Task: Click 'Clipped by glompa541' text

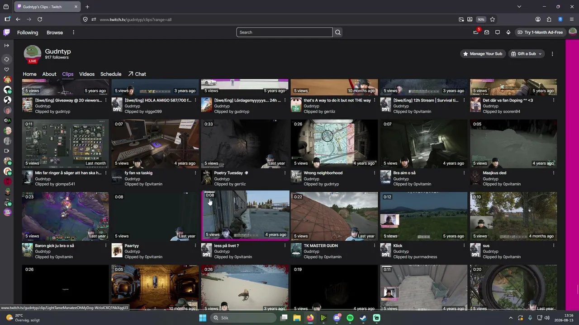Action: [55, 184]
